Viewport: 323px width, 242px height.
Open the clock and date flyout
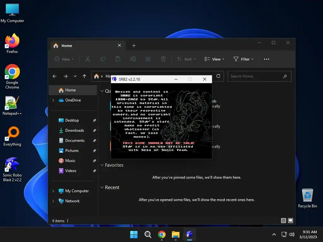[308, 234]
